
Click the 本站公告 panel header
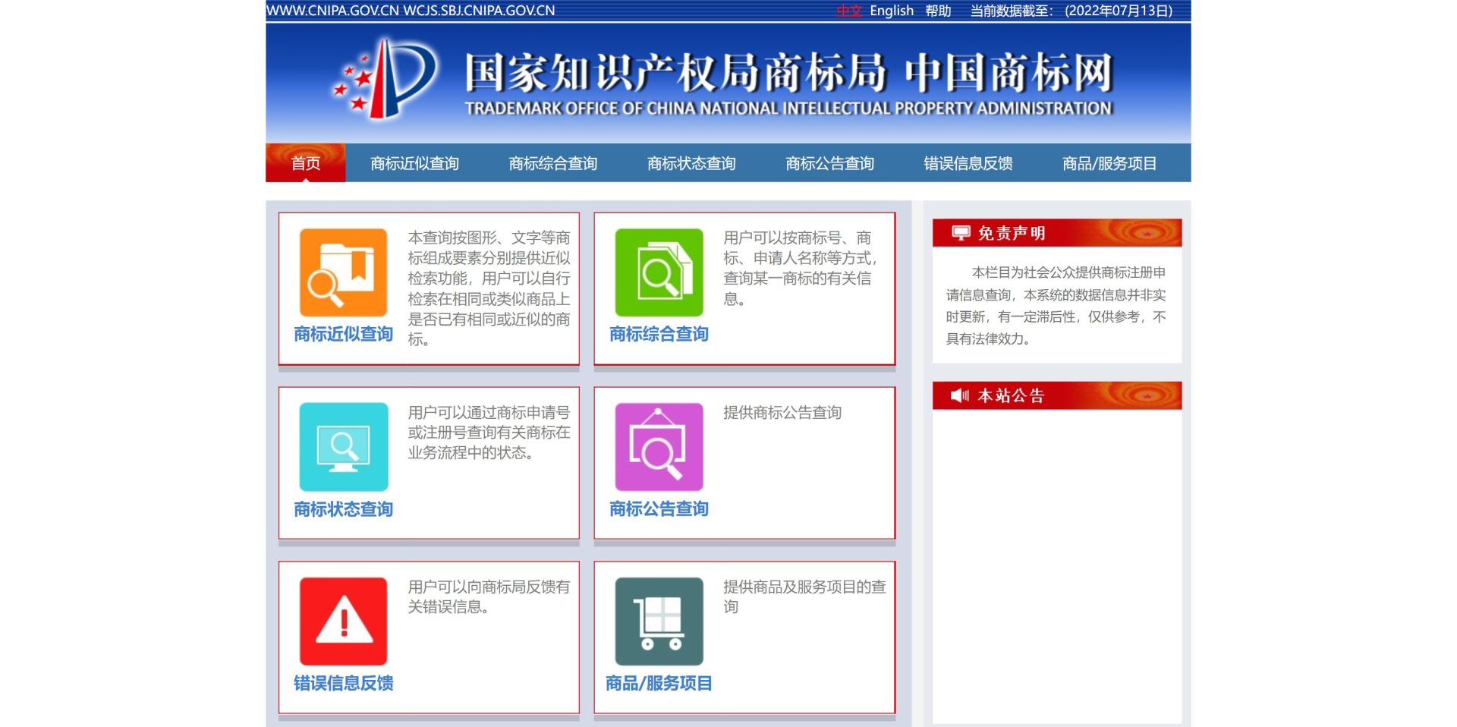[1057, 395]
